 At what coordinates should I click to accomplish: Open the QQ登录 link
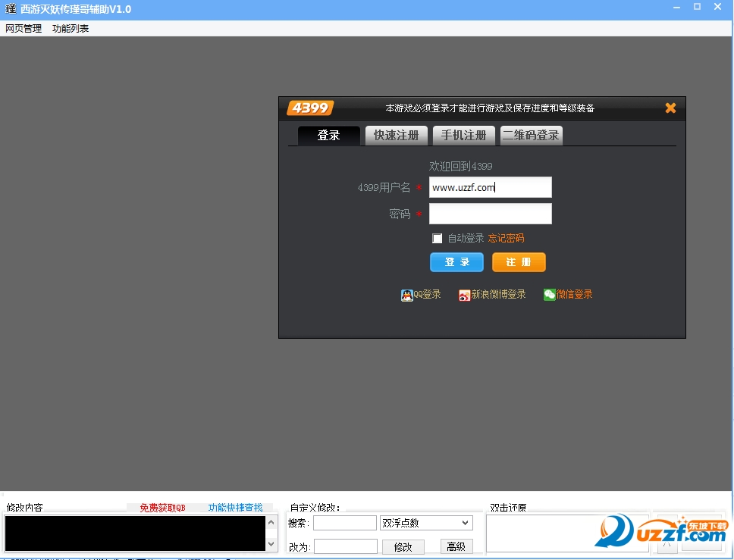pos(427,294)
